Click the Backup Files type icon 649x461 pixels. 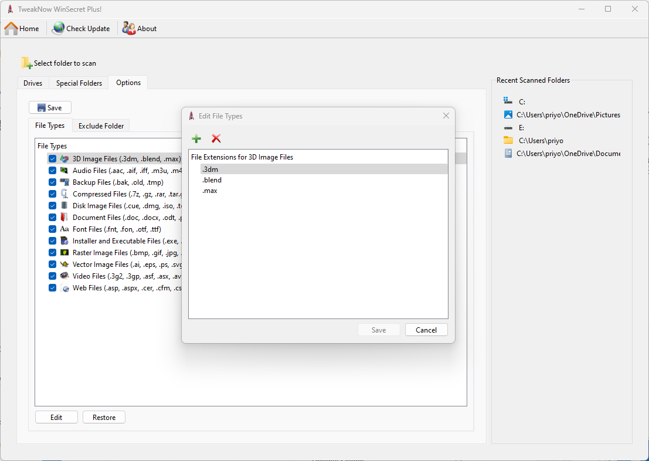coord(64,182)
